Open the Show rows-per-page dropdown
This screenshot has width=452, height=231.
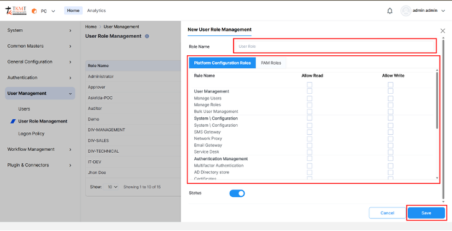coord(111,187)
